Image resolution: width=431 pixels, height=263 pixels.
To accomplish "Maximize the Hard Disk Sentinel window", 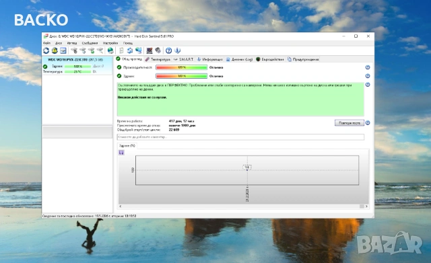I will point(356,36).
